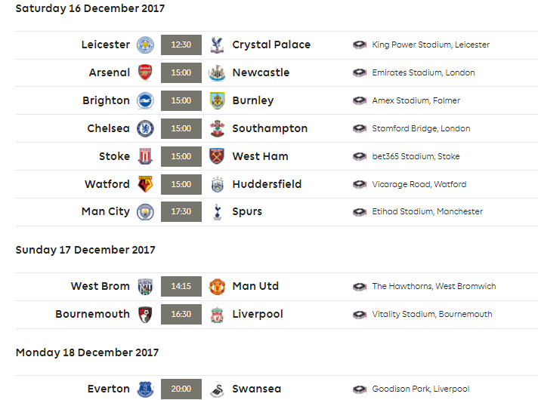Click the Liverpool club crest
This screenshot has width=538, height=400.
(217, 315)
